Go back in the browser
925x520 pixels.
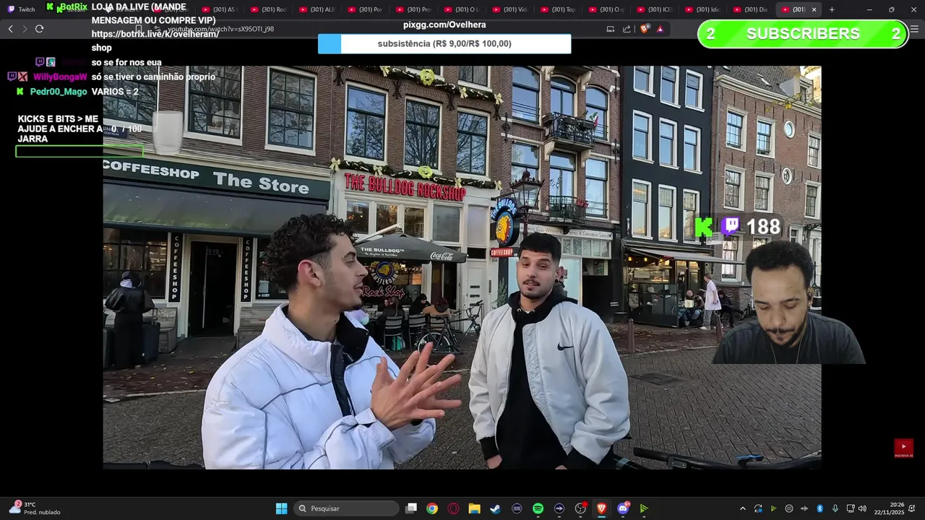(x=10, y=29)
